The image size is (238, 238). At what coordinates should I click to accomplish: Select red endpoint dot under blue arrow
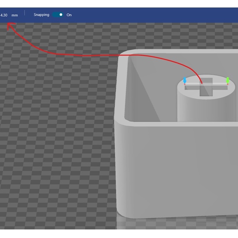coord(185,84)
